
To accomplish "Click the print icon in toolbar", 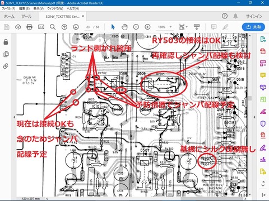I will (29, 27).
